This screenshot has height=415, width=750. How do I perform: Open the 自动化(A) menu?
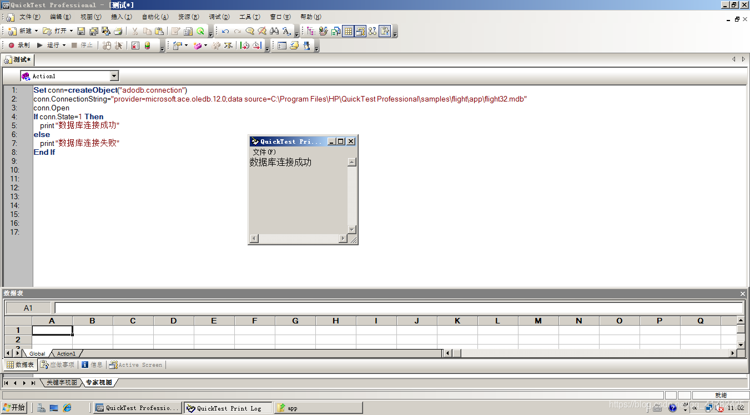[155, 17]
